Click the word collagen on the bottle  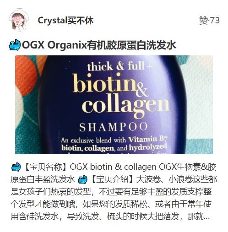click(x=125, y=106)
